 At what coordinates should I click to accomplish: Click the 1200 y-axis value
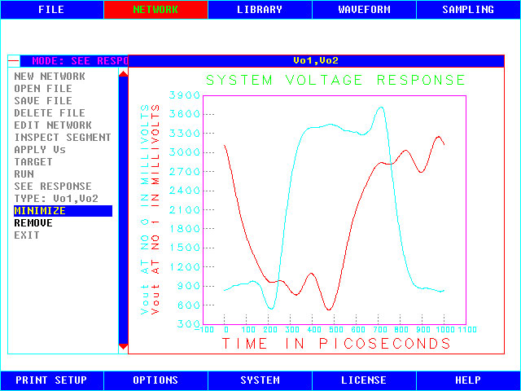pos(185,267)
